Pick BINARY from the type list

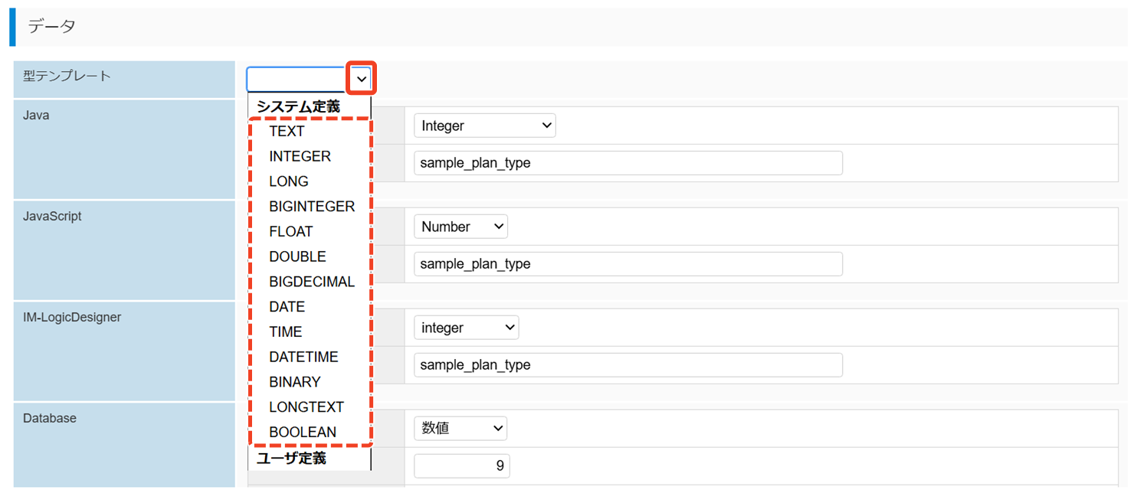[295, 382]
